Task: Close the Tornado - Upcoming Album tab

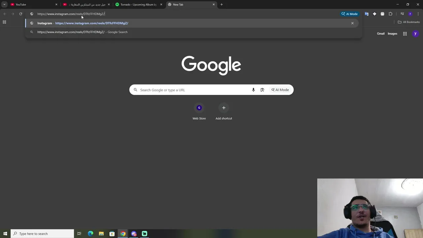Action: click(161, 5)
